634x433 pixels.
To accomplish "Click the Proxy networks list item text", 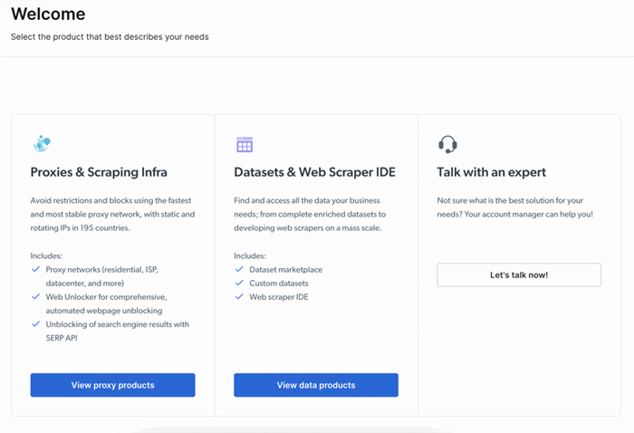I will 101,276.
